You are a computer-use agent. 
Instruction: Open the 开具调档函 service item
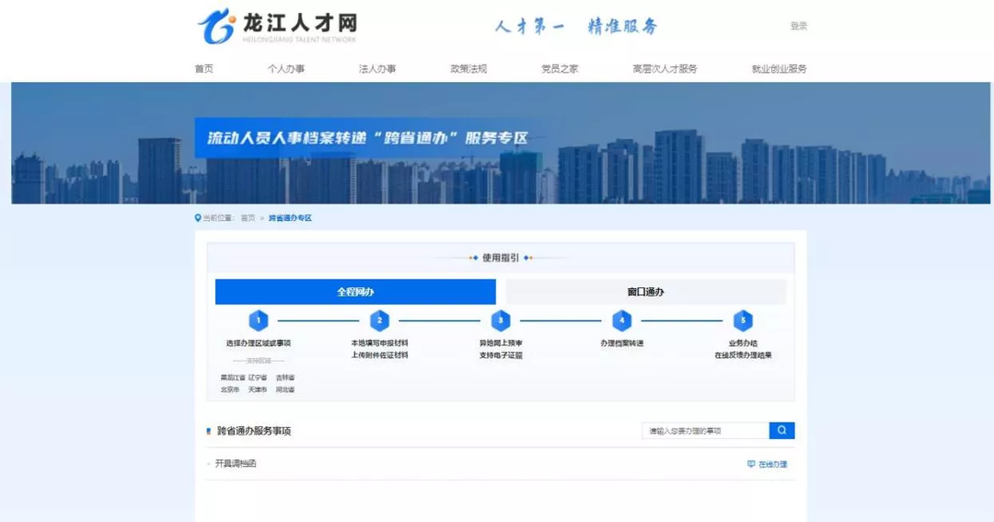(x=236, y=464)
